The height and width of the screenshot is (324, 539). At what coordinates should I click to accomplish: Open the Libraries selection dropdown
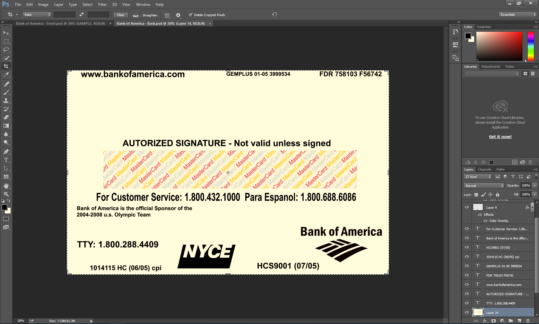[492, 74]
